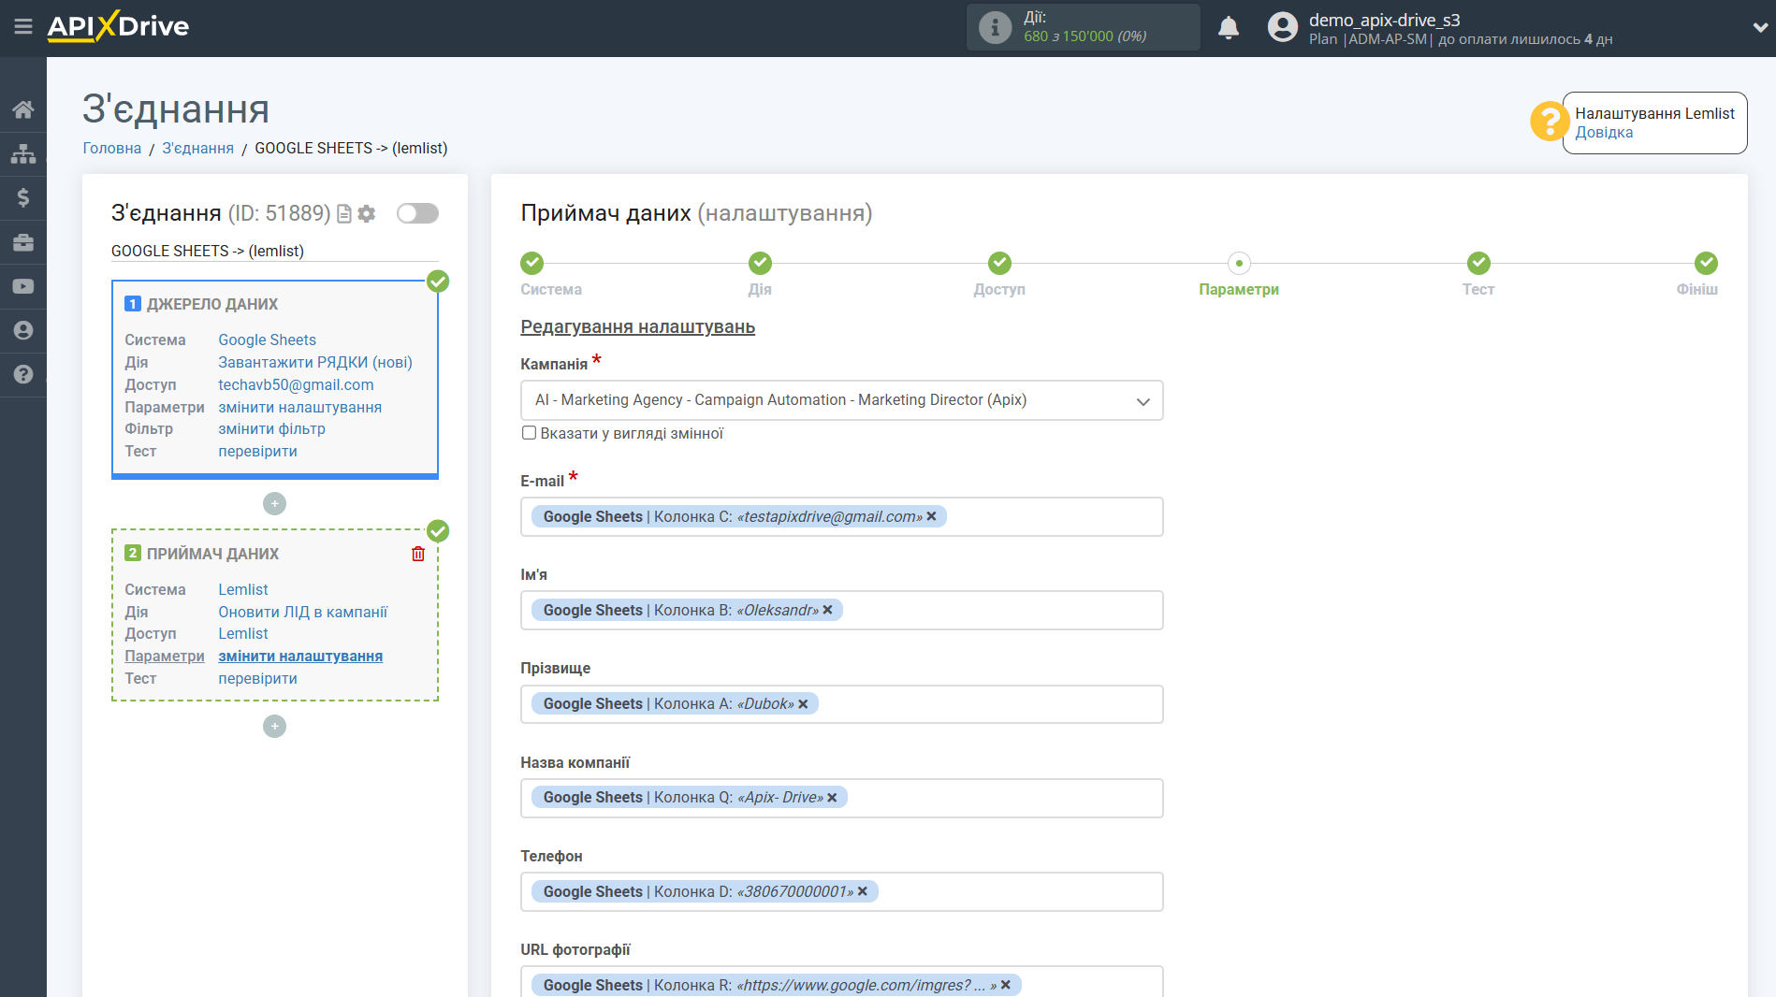Image resolution: width=1776 pixels, height=997 pixels.
Task: Remove the Ім'я Колонка B tag
Action: click(828, 610)
